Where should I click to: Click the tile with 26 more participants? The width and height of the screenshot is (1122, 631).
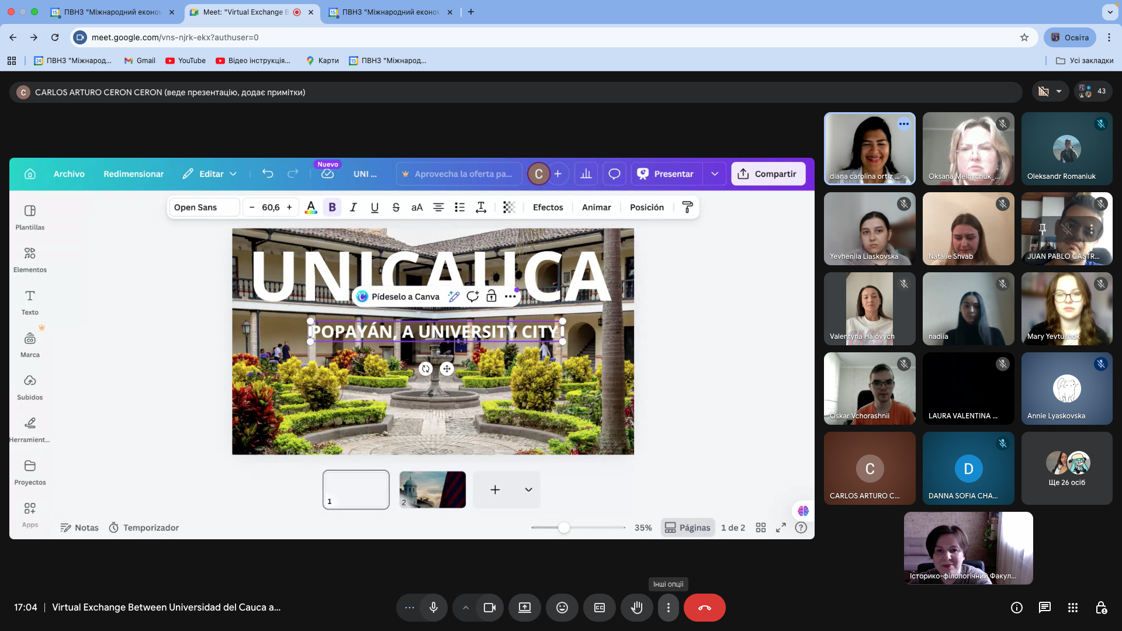[1066, 468]
